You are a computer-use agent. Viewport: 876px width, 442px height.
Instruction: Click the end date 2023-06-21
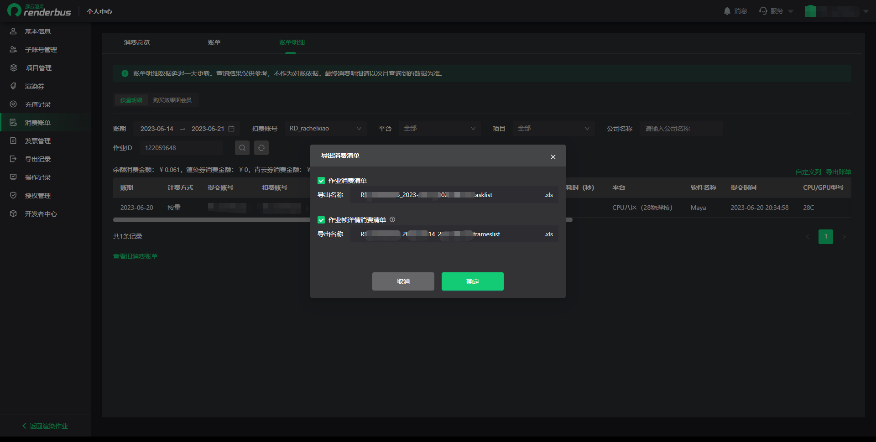point(208,129)
